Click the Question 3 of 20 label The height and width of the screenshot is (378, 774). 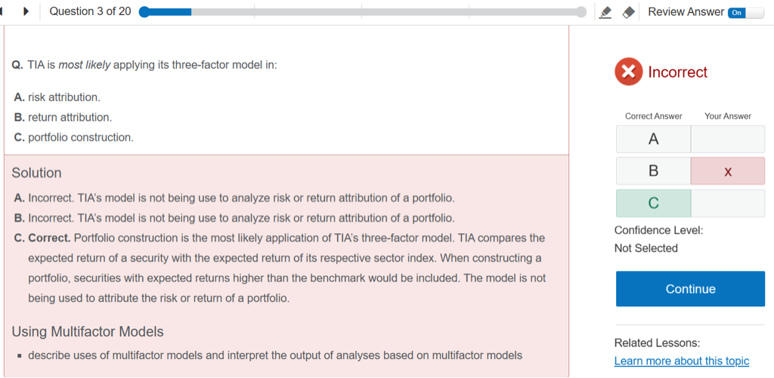click(x=90, y=12)
